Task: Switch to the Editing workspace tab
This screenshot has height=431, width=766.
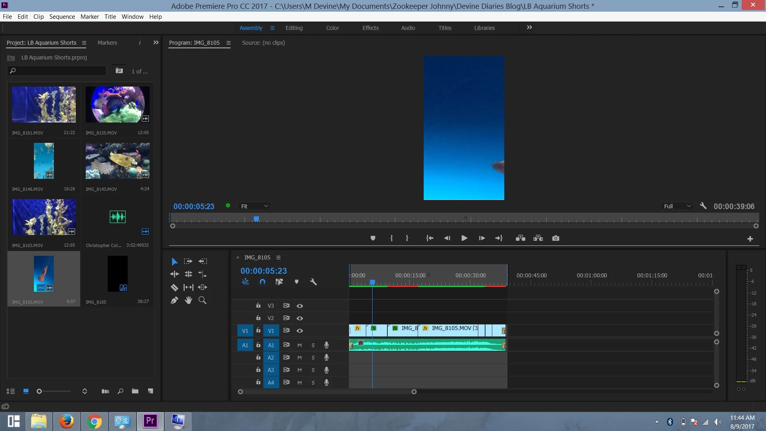Action: point(294,28)
